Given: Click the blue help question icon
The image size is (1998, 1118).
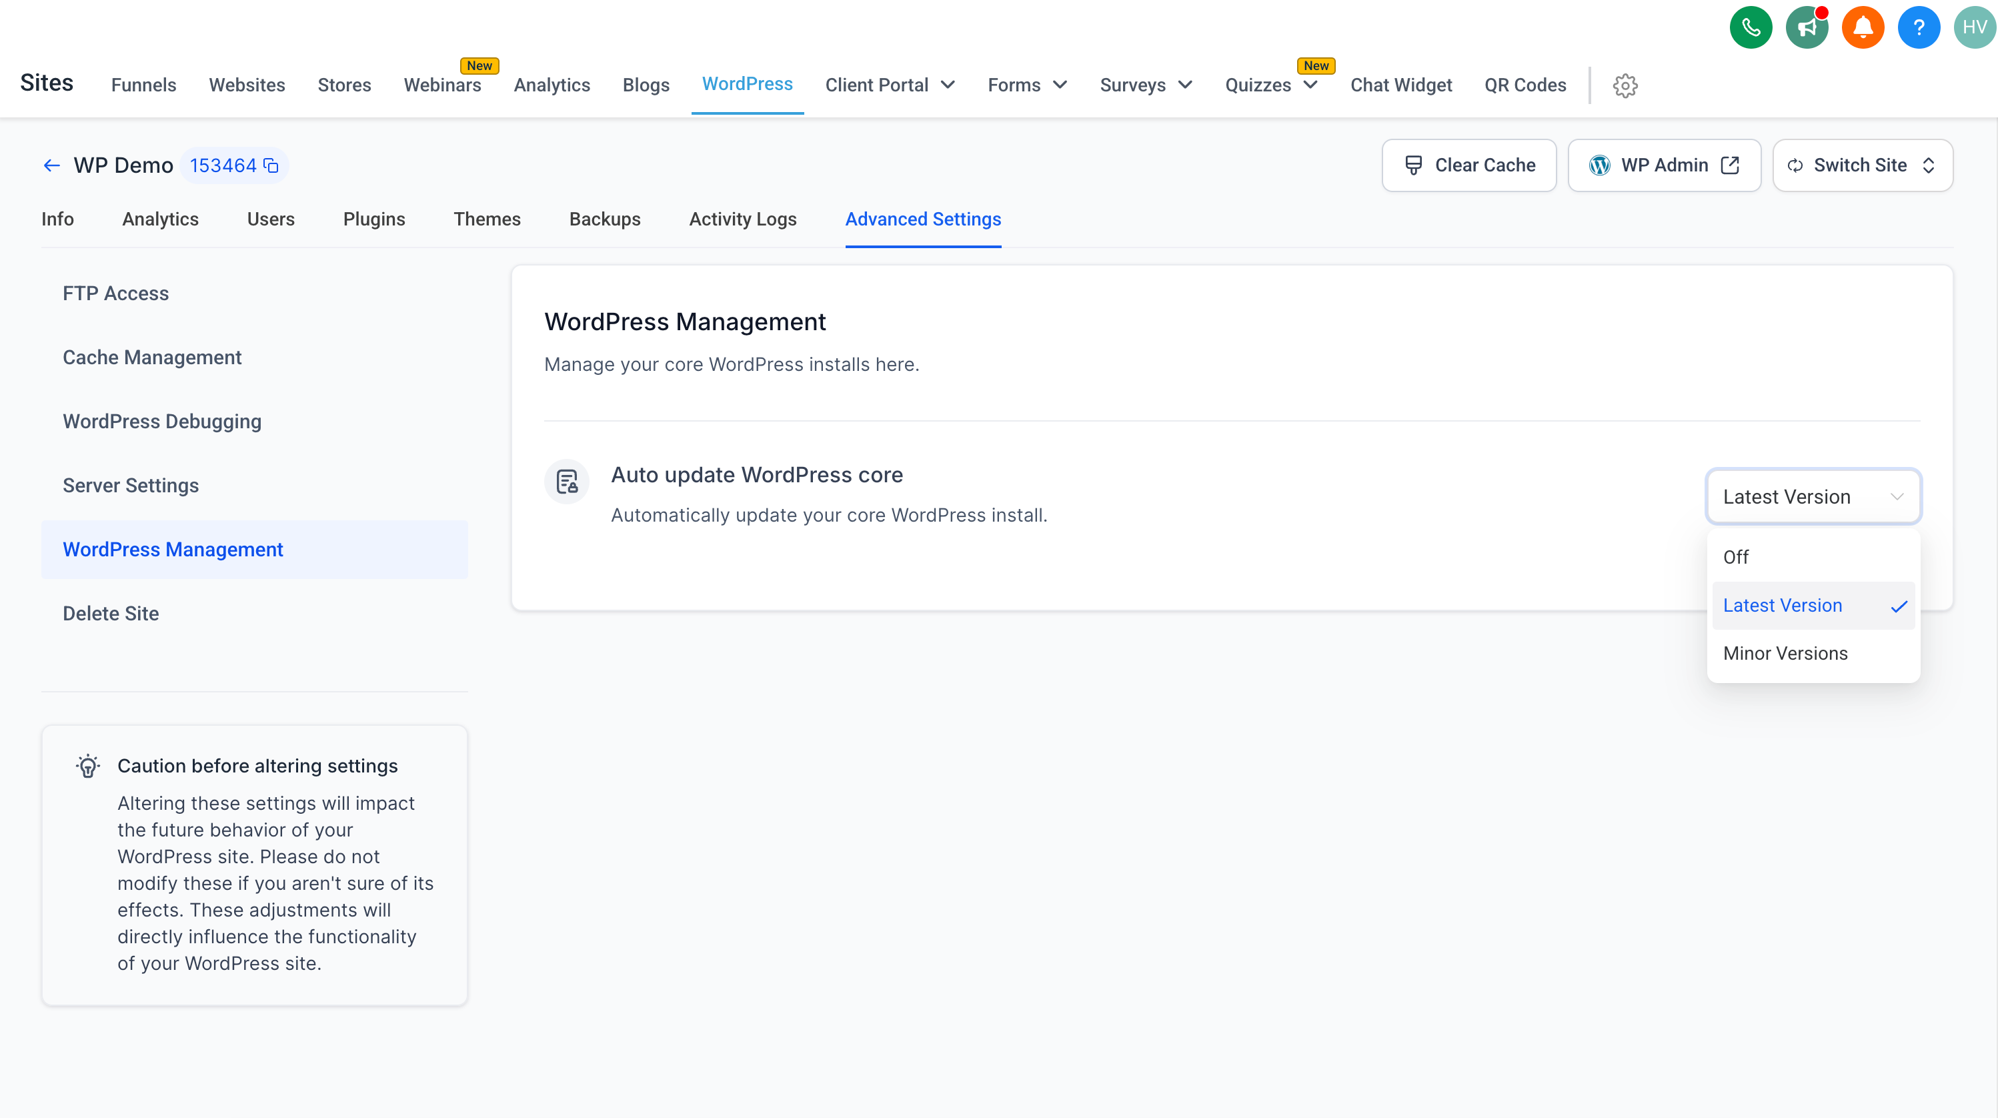Looking at the screenshot, I should coord(1918,28).
